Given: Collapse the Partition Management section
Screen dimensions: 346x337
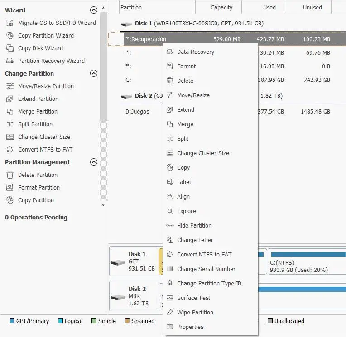Looking at the screenshot, I should pyautogui.click(x=94, y=162).
